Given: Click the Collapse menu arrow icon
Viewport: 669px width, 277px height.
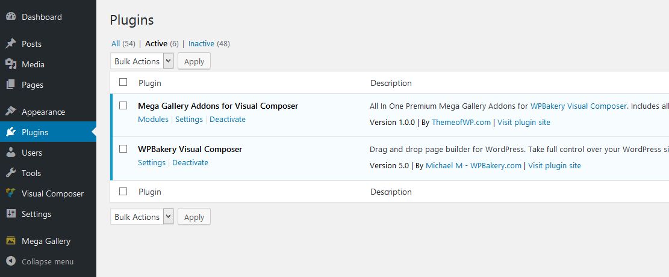Looking at the screenshot, I should point(11,261).
